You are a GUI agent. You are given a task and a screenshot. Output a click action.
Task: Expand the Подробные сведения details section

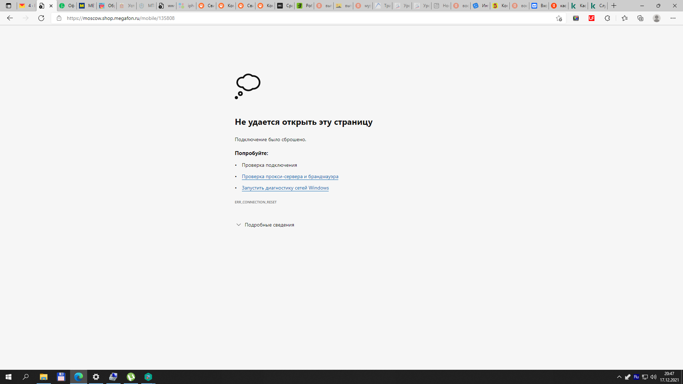click(265, 225)
